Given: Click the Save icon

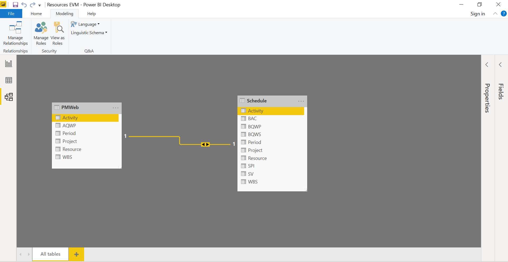Looking at the screenshot, I should pos(15,4).
